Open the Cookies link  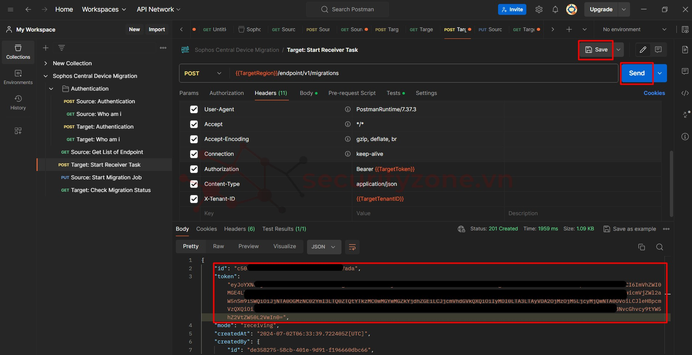[654, 93]
